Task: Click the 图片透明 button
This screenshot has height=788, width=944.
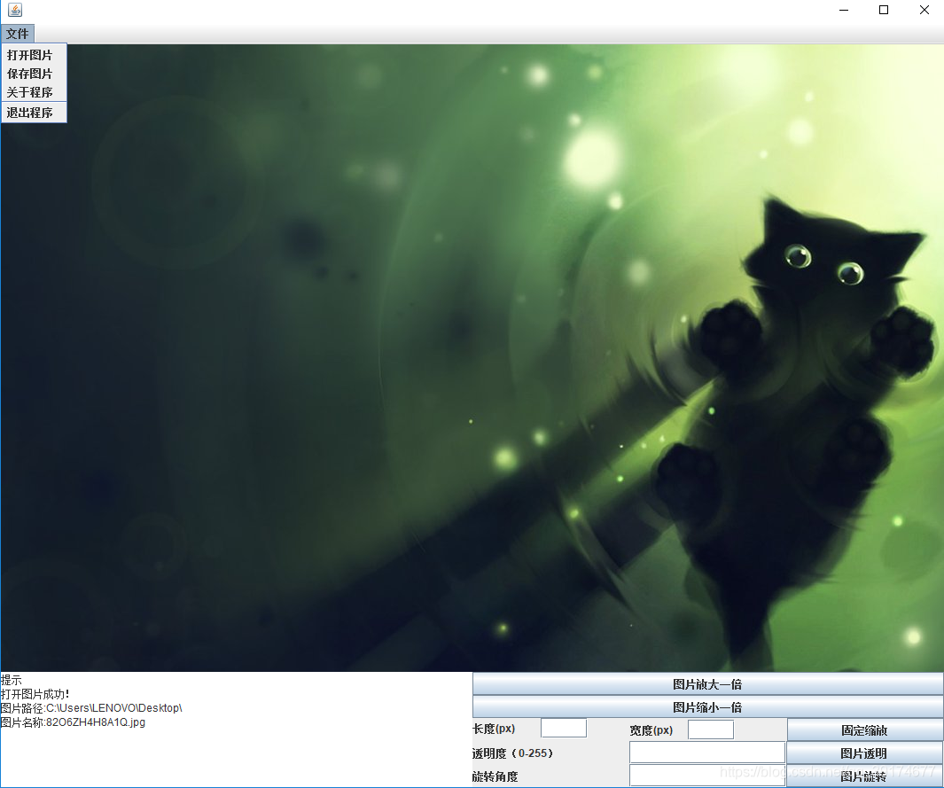Action: pyautogui.click(x=864, y=753)
